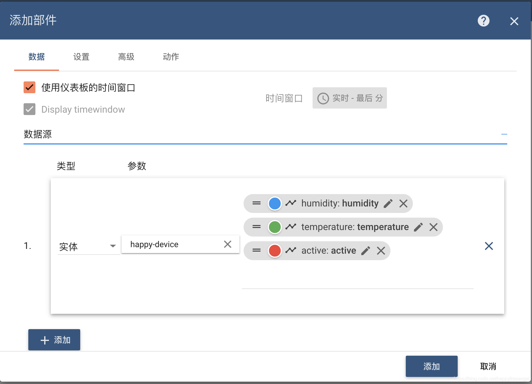This screenshot has width=532, height=384.
Task: Toggle Display timewindow checkbox
Action: click(x=29, y=109)
